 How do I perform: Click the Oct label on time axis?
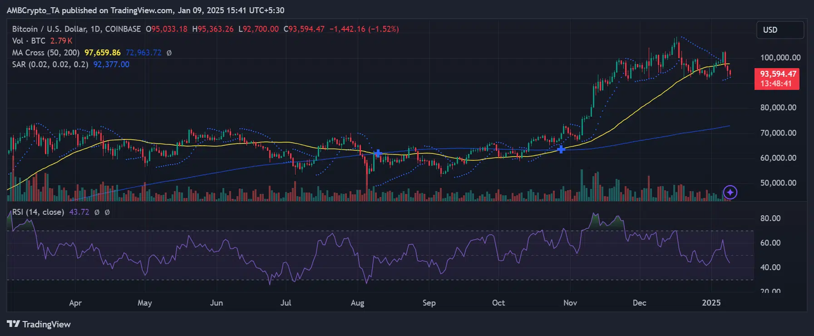click(498, 303)
